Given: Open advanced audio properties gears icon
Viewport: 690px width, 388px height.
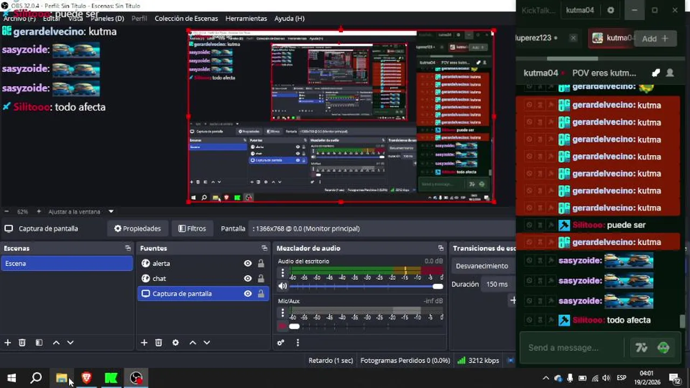Looking at the screenshot, I should tap(280, 343).
